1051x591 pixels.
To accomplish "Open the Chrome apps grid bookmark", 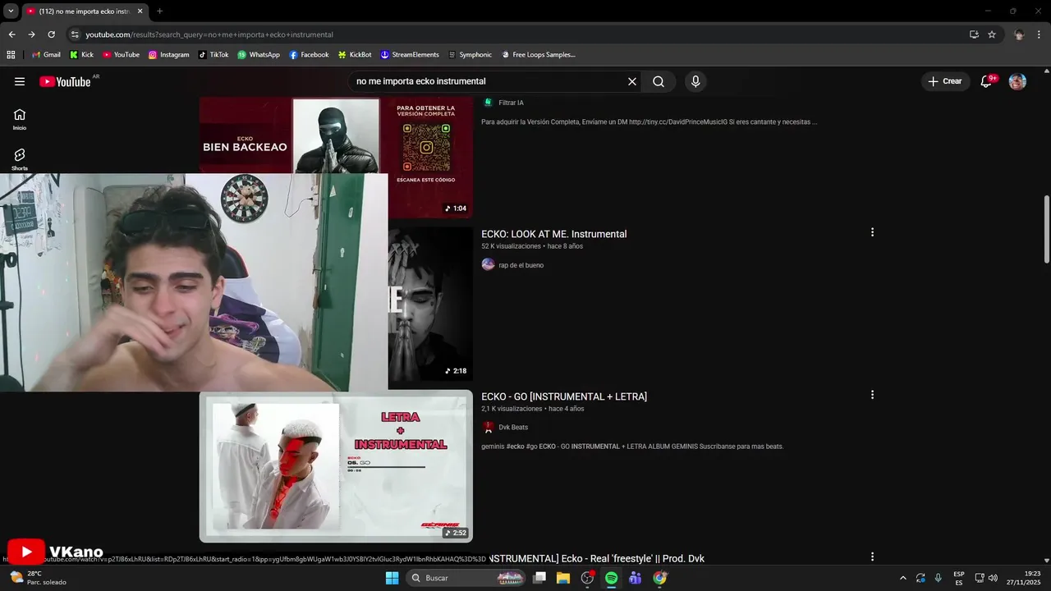I will click(11, 55).
